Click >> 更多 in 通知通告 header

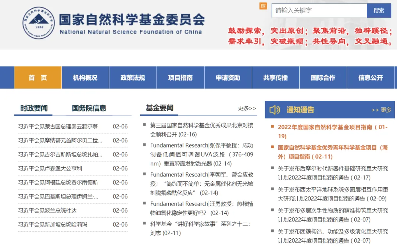[x=382, y=110]
